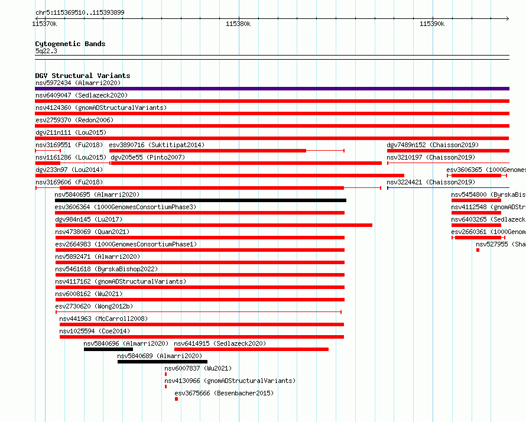Click the black nsv5840695 variant bar
The image size is (526, 422).
200,200
